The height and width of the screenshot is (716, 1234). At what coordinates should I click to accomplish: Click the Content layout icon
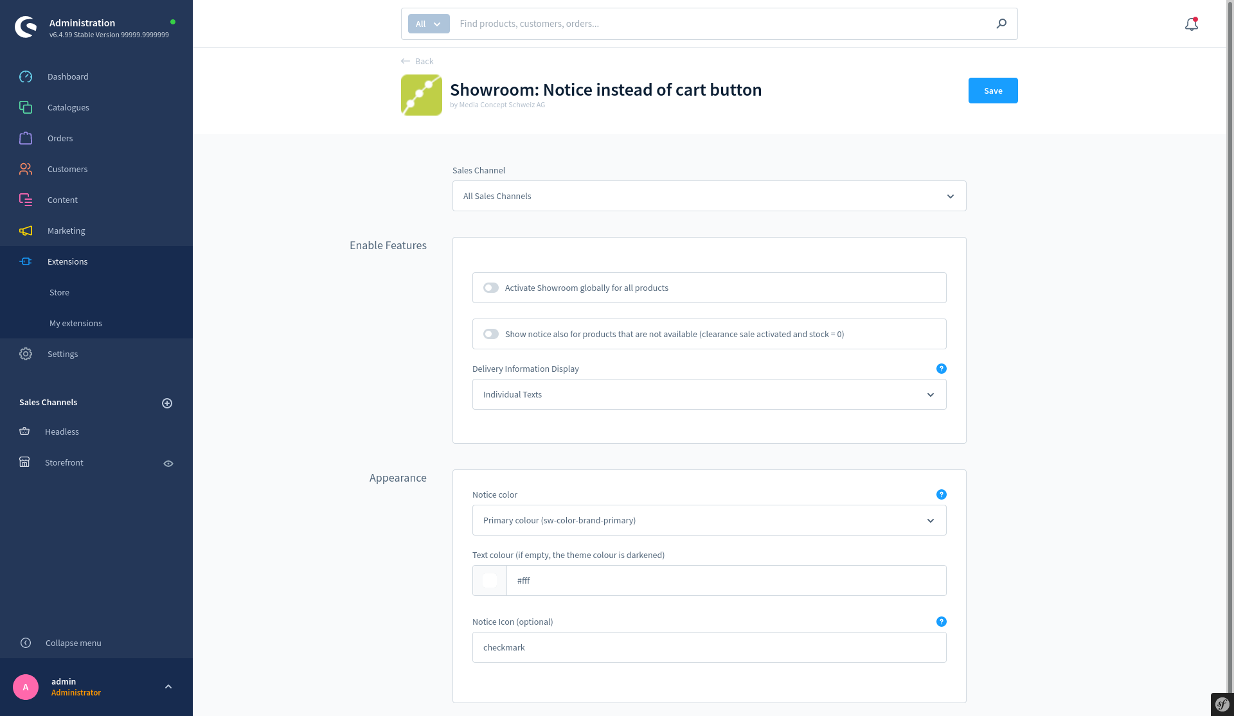click(x=26, y=200)
